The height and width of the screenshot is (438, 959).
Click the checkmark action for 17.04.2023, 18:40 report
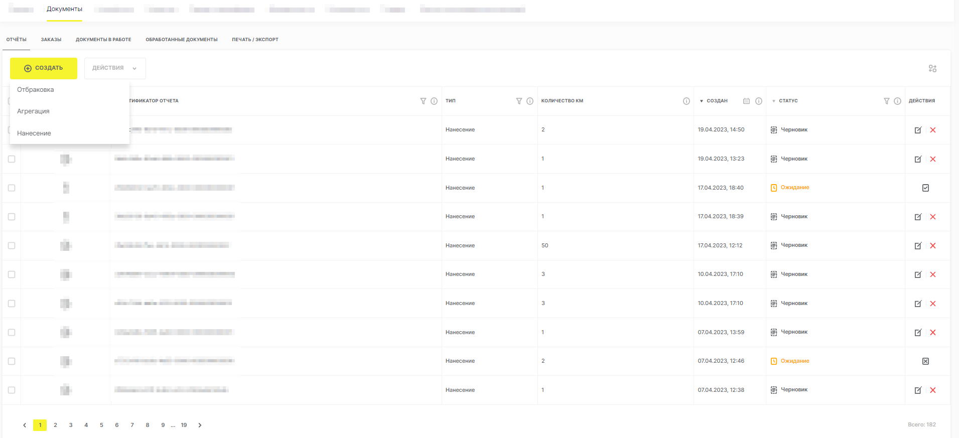pos(925,188)
